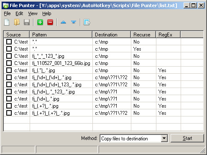Viewport: 207px width, 155px height.
Task: Click pattern fj_(.*)_.*.jpg
Action: pyautogui.click(x=43, y=70)
